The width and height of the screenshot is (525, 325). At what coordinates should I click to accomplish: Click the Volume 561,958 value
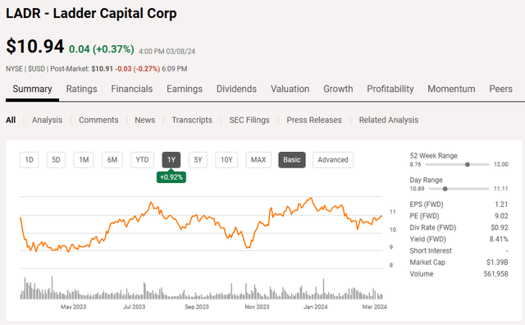495,274
